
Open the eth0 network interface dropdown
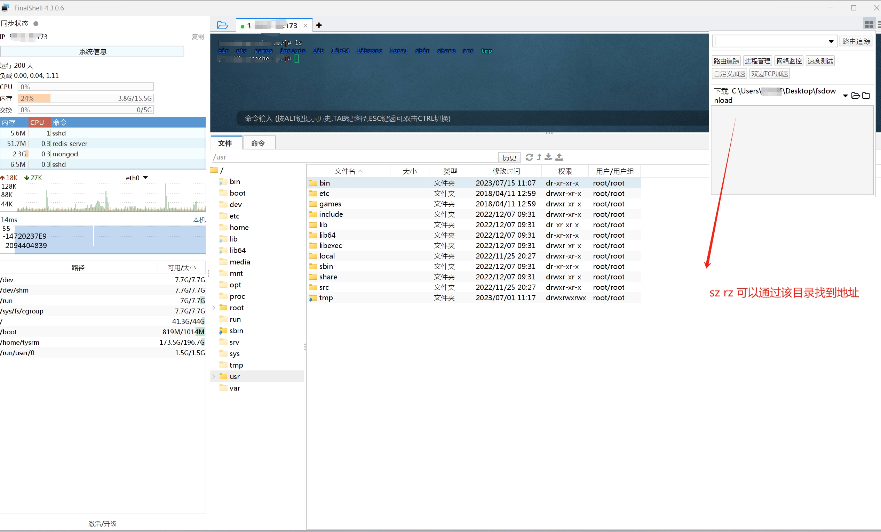coord(145,178)
